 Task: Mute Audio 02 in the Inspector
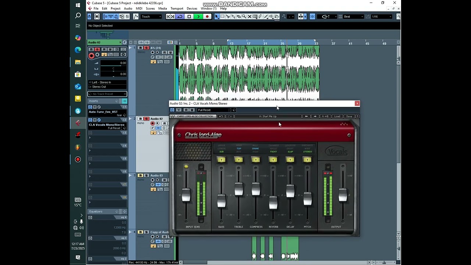[92, 49]
